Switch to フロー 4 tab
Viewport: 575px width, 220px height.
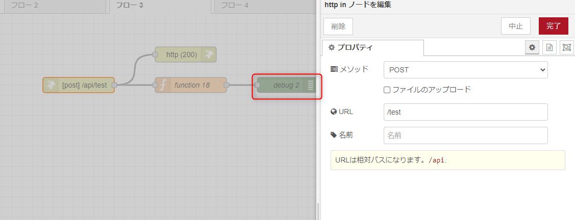coord(264,6)
